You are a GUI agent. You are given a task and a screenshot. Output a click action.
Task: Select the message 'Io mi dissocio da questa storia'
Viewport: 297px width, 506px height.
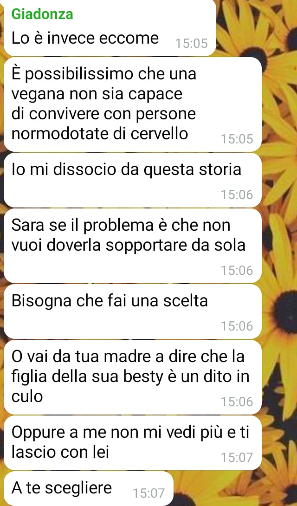133,180
